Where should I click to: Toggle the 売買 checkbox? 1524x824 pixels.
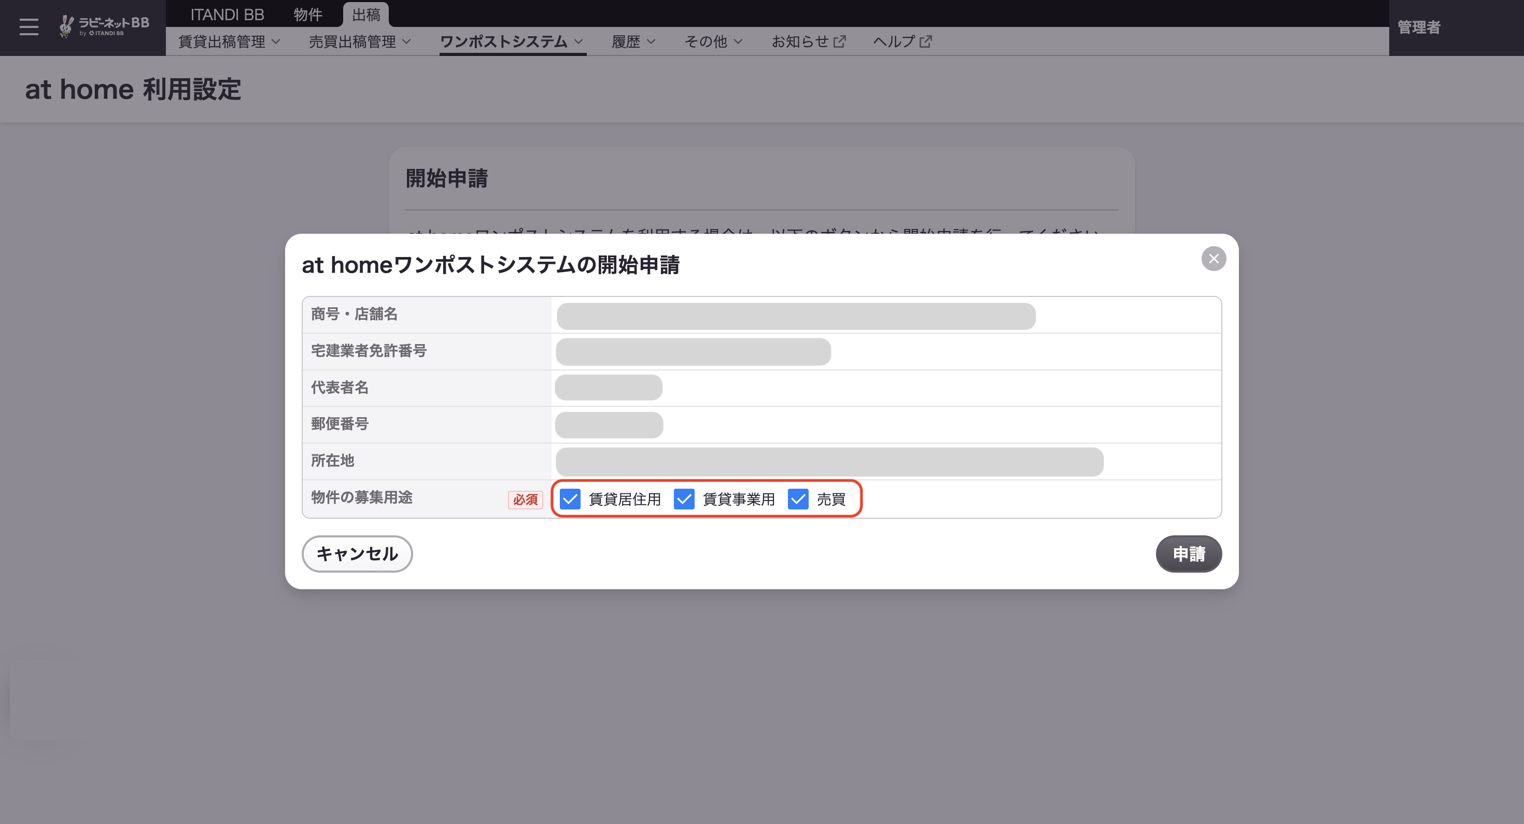point(798,499)
